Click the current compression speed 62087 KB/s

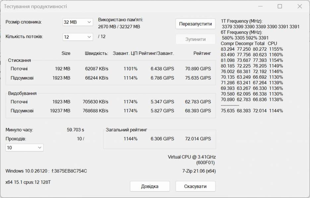pos(97,69)
